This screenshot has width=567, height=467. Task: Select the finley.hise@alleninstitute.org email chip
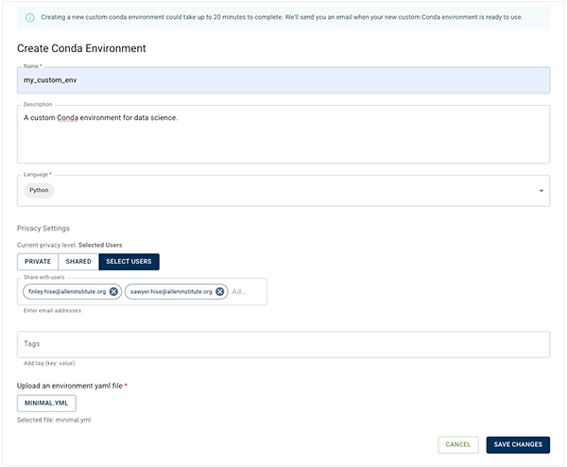tap(67, 291)
